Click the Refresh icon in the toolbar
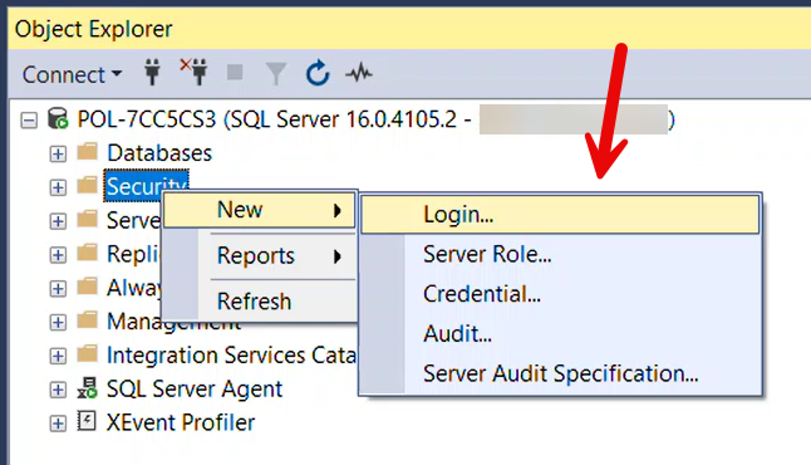 [317, 73]
